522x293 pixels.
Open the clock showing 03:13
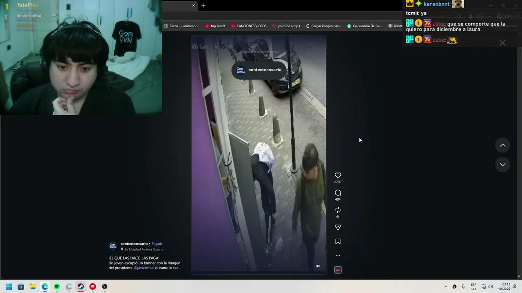click(x=504, y=286)
